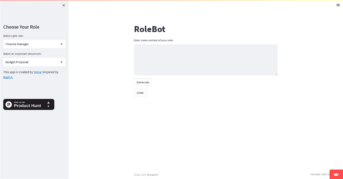Open the Finance Manager select box
Viewport: 343px width, 179px height.
click(31, 44)
